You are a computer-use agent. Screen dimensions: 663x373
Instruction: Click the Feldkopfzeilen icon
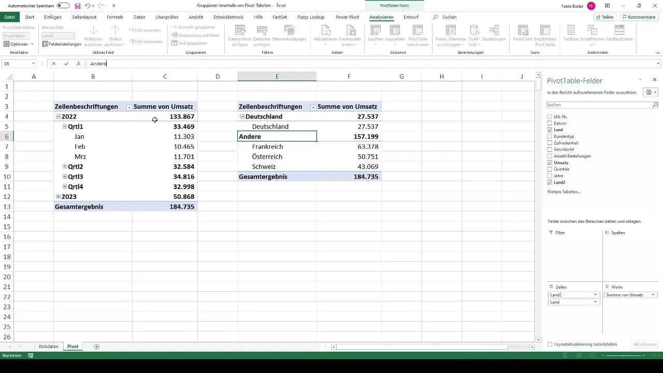tap(619, 30)
